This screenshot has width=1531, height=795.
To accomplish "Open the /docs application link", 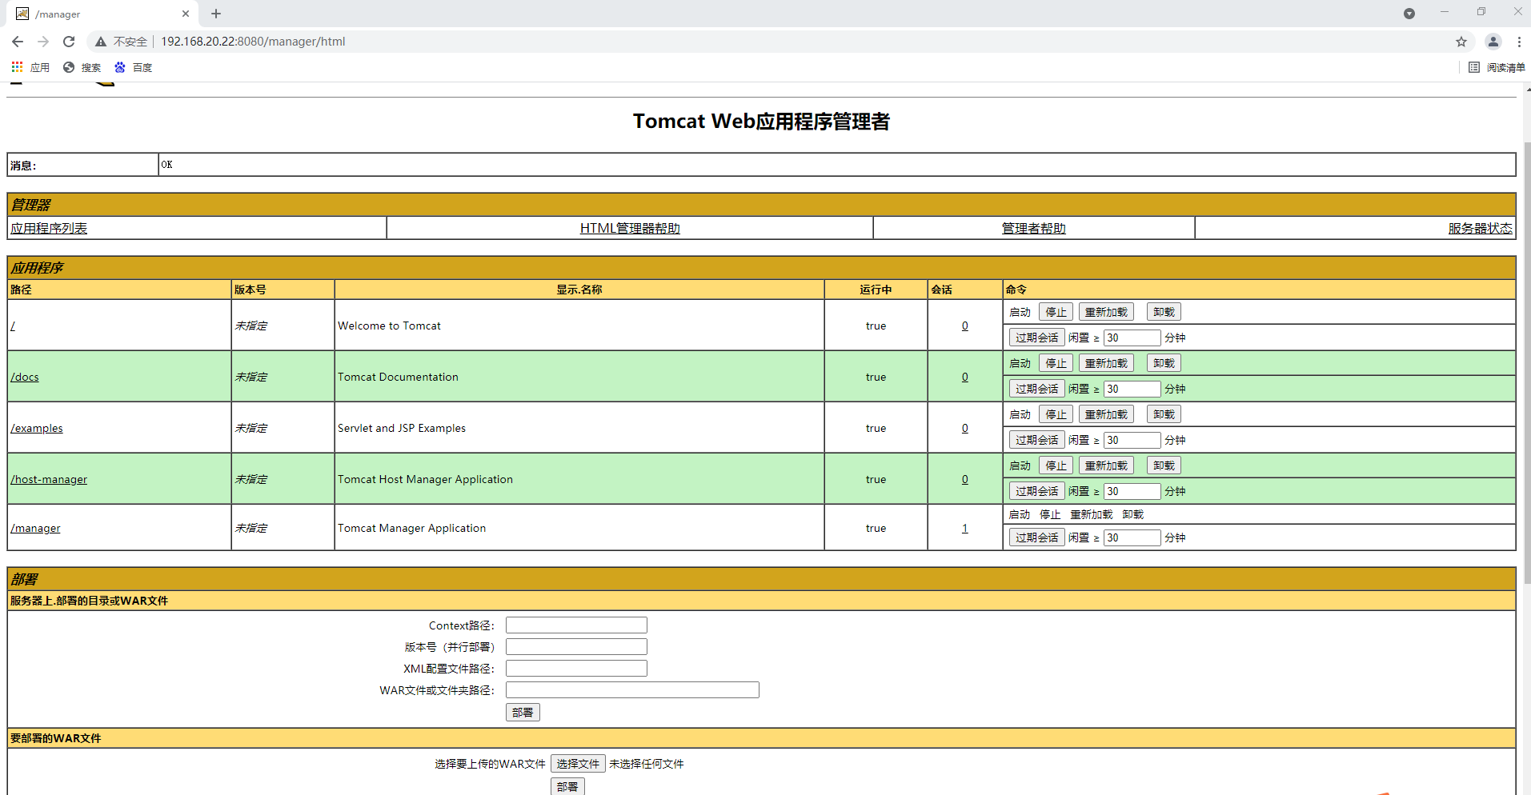I will [x=25, y=377].
